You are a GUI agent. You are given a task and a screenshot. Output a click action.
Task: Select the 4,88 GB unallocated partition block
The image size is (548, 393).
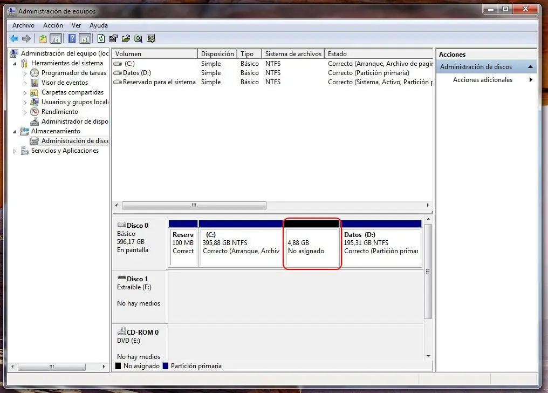tap(312, 247)
